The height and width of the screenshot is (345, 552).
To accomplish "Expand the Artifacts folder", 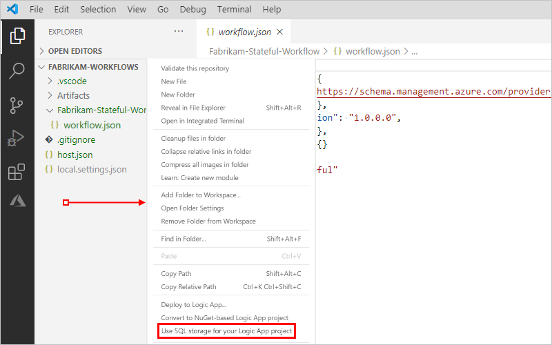I will [50, 95].
